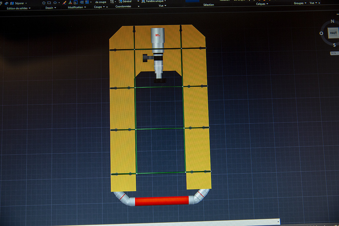
Task: Click the erase pencil tool icon
Action: 65,3
